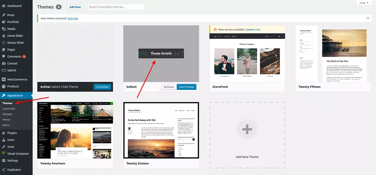Click the Posts pin icon
Screen dimensions: 376x175
pyautogui.click(x=4, y=15)
